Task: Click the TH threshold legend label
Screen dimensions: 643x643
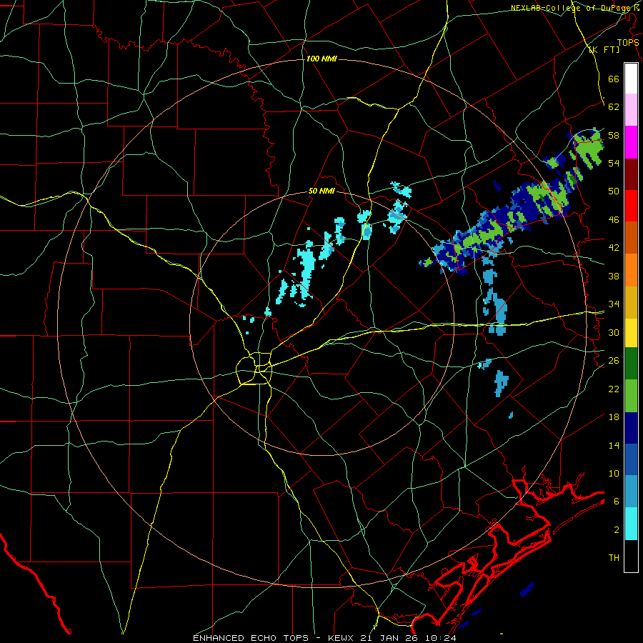Action: point(614,558)
